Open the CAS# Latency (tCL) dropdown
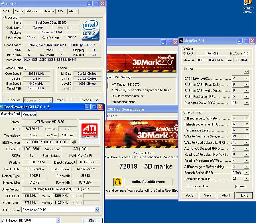 (247, 78)
